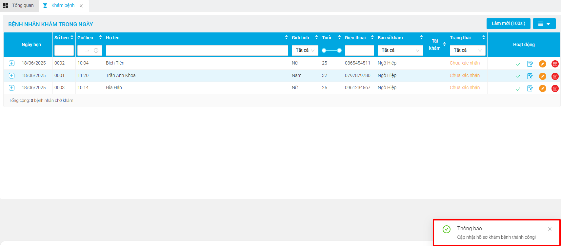This screenshot has height=246, width=561.
Task: Cancel appointment red icon for Bích Tiên
Action: (555, 64)
